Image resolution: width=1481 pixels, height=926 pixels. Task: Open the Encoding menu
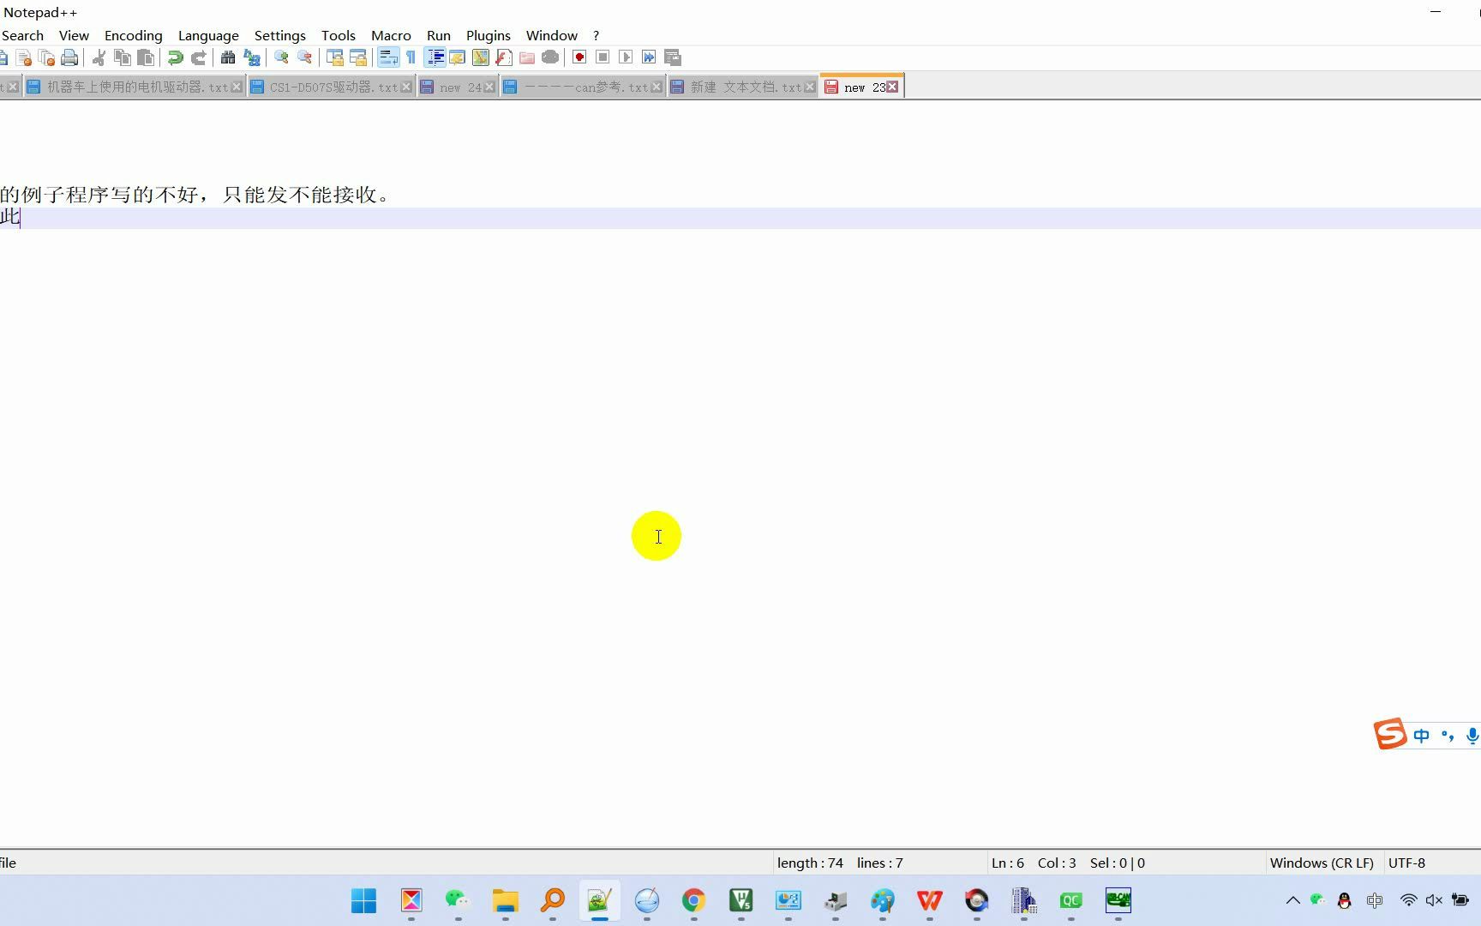(x=133, y=35)
